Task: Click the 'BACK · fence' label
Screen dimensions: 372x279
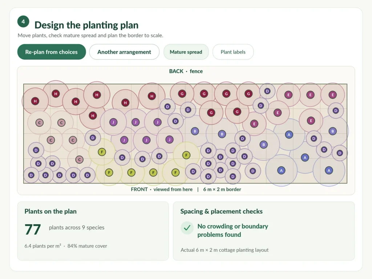Action: [x=186, y=71]
